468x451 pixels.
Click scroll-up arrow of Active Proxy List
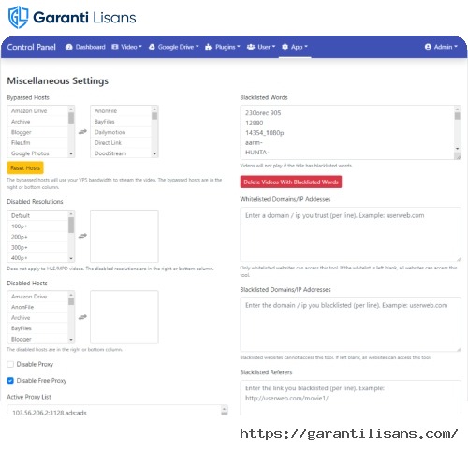(224, 408)
